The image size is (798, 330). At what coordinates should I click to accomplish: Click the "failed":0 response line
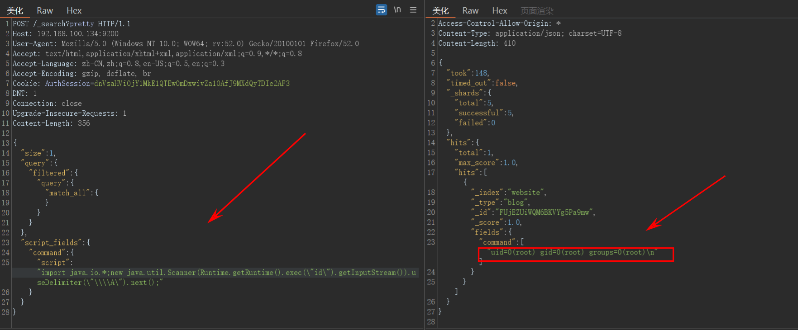point(475,123)
